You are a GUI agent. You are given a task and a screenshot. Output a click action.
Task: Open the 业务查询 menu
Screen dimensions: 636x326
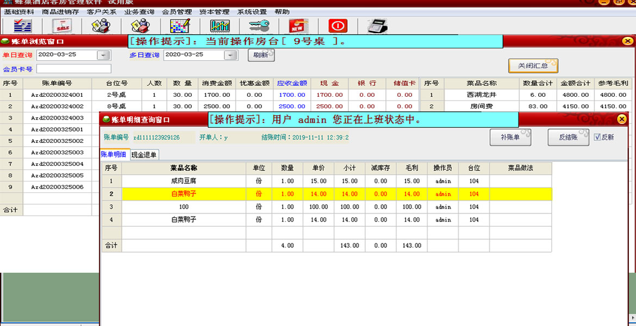point(139,12)
